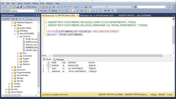Click the Copy icon in toolbar

57,7
